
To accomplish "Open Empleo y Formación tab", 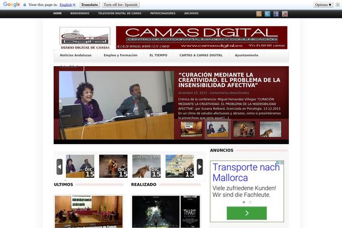I will [121, 55].
